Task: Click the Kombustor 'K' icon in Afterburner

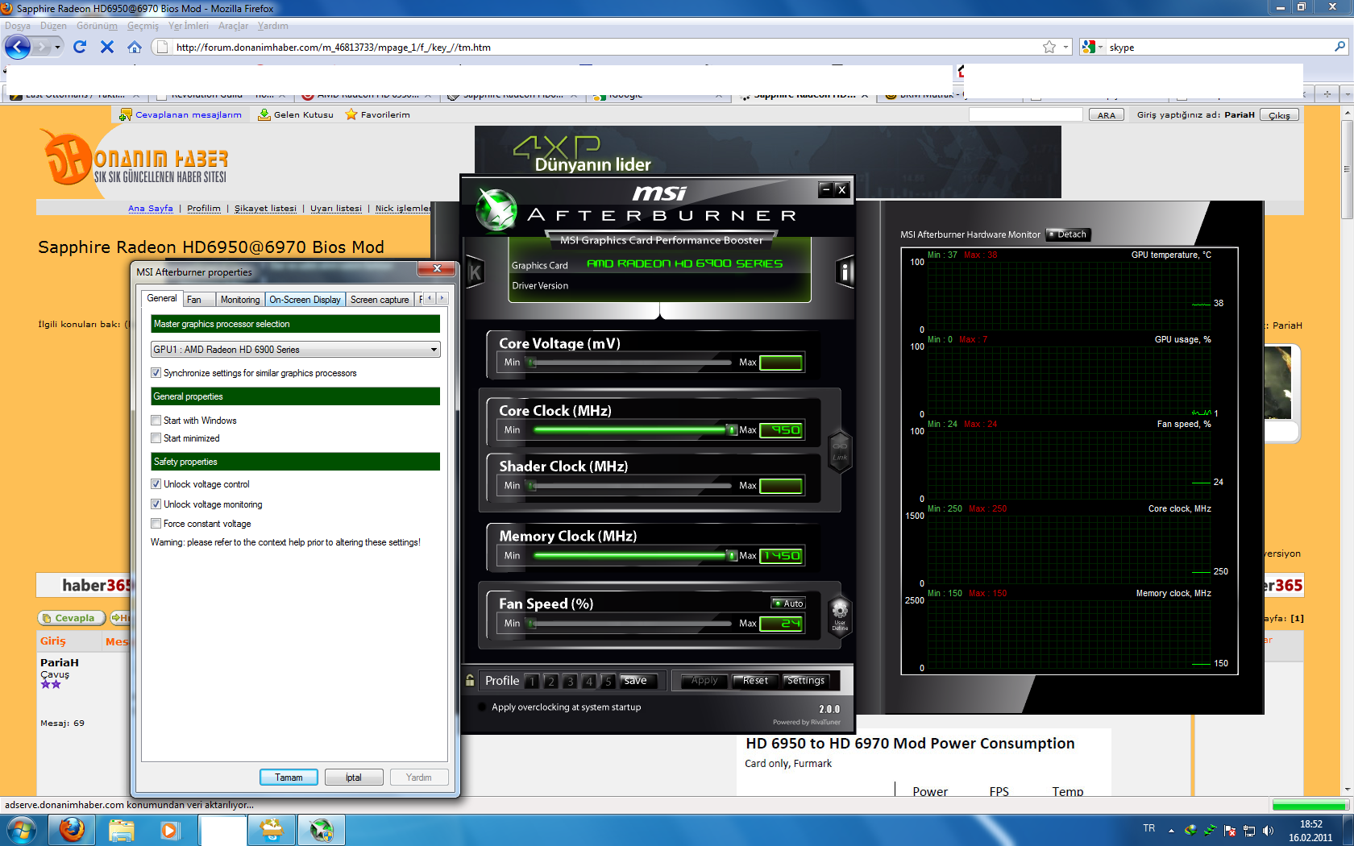Action: pyautogui.click(x=476, y=272)
